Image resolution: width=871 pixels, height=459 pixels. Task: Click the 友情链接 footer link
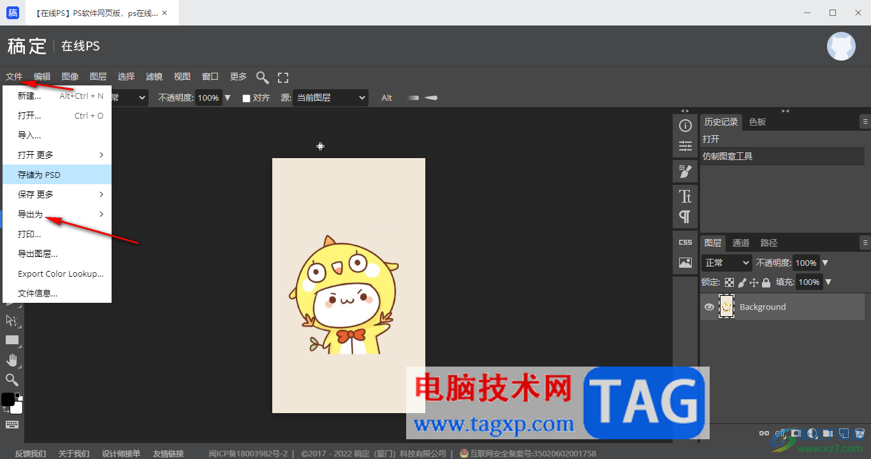[168, 453]
